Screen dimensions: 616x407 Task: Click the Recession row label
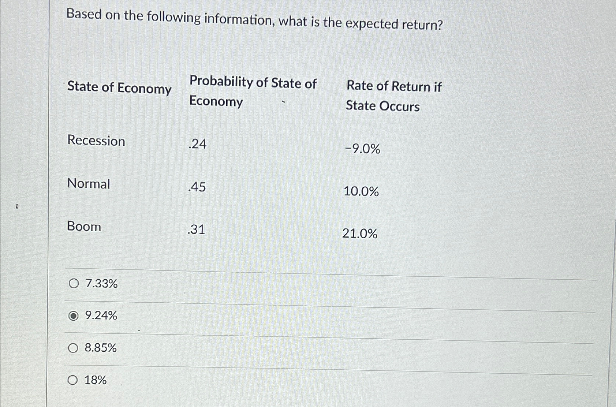pyautogui.click(x=96, y=142)
